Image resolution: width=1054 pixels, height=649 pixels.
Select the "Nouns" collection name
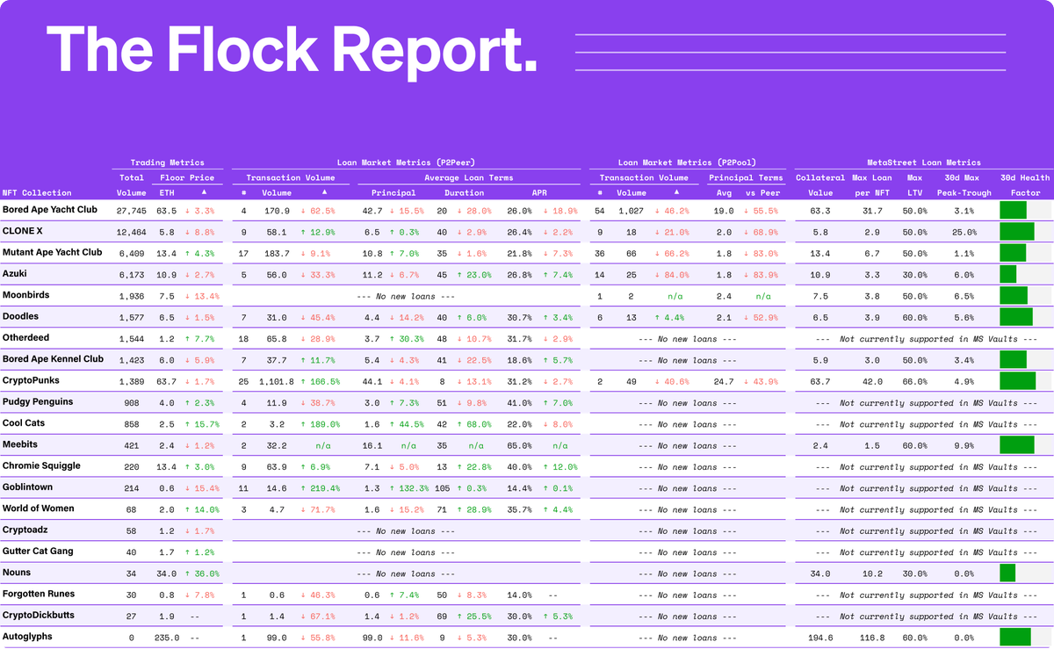[x=17, y=572]
